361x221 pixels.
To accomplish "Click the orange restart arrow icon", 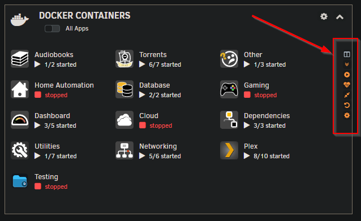I will coord(347,105).
